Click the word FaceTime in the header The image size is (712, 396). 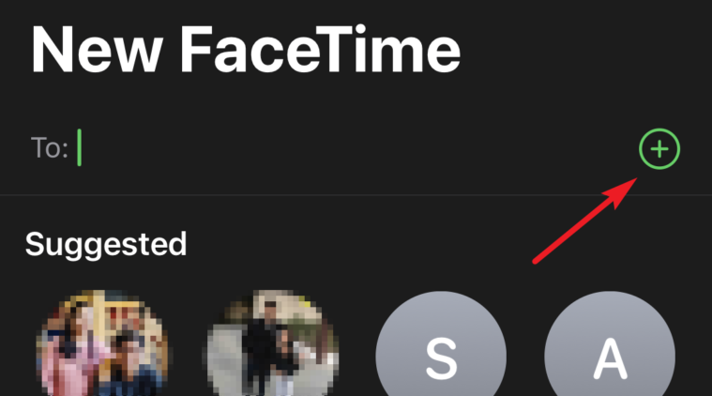pyautogui.click(x=320, y=49)
